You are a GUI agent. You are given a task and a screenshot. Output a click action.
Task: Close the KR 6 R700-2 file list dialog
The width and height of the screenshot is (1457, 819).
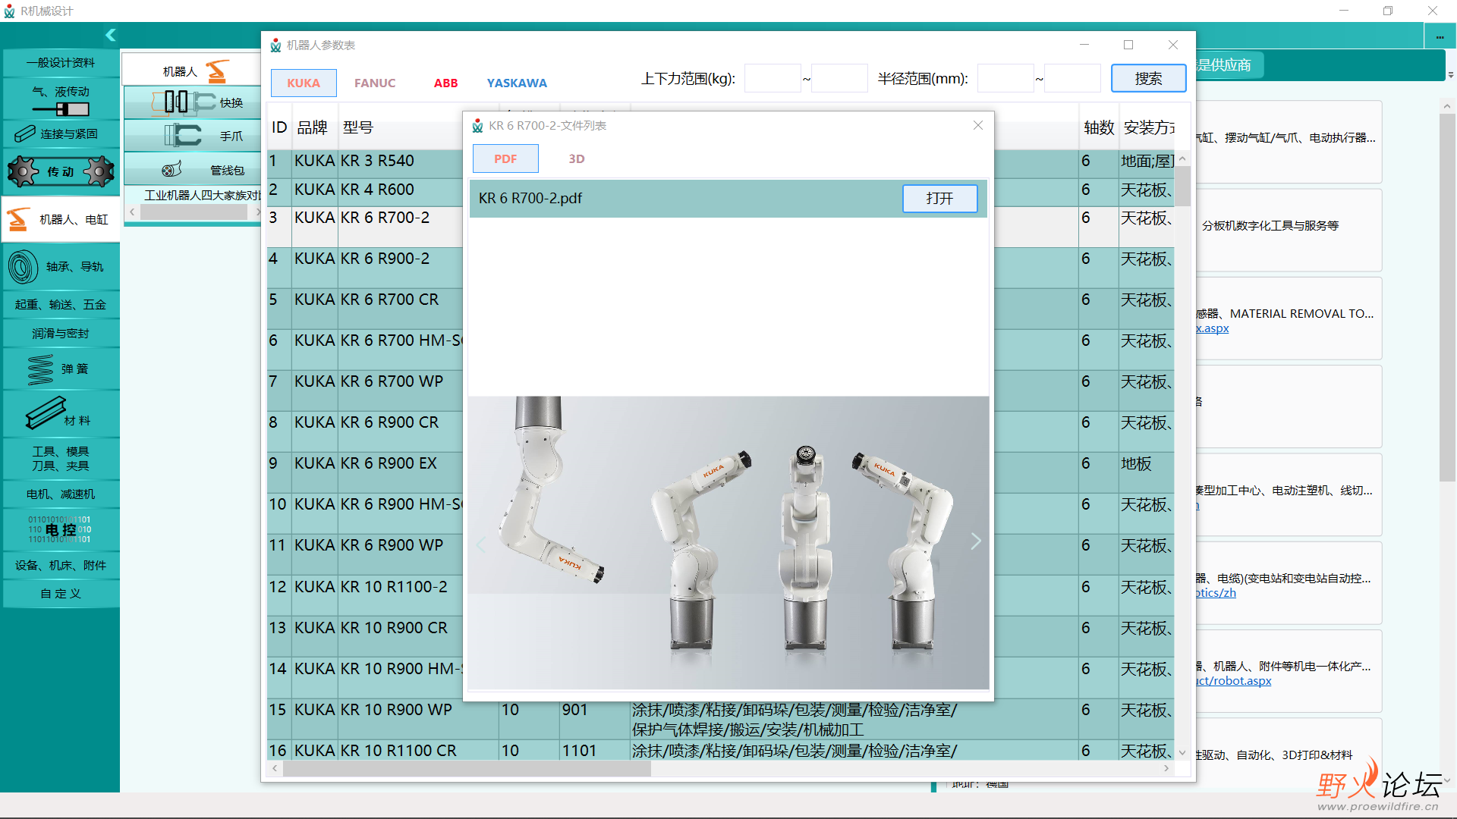(x=978, y=125)
